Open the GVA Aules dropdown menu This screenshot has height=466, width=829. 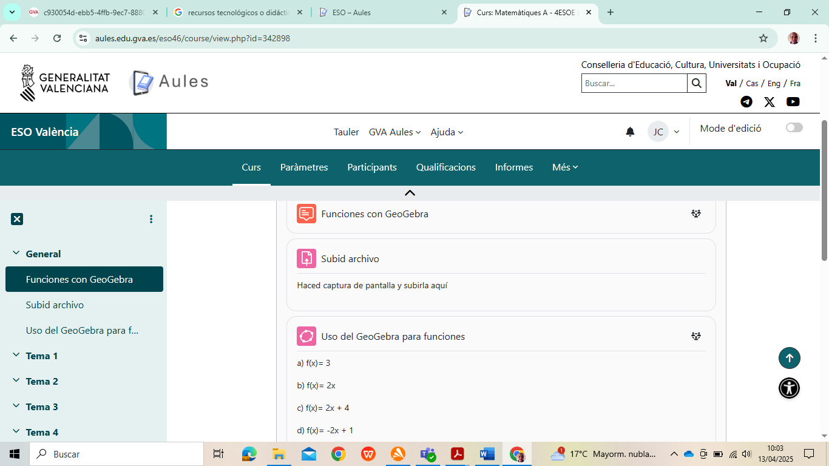(394, 132)
